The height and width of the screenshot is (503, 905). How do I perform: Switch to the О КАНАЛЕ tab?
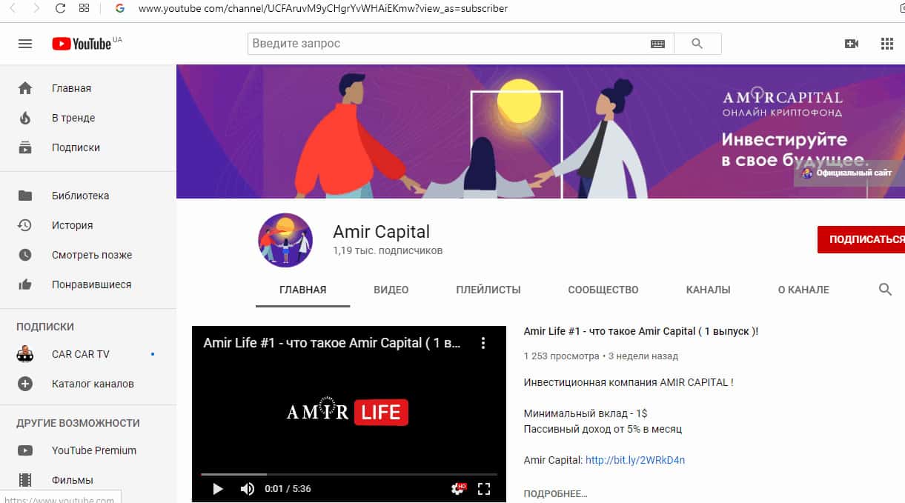click(x=803, y=290)
